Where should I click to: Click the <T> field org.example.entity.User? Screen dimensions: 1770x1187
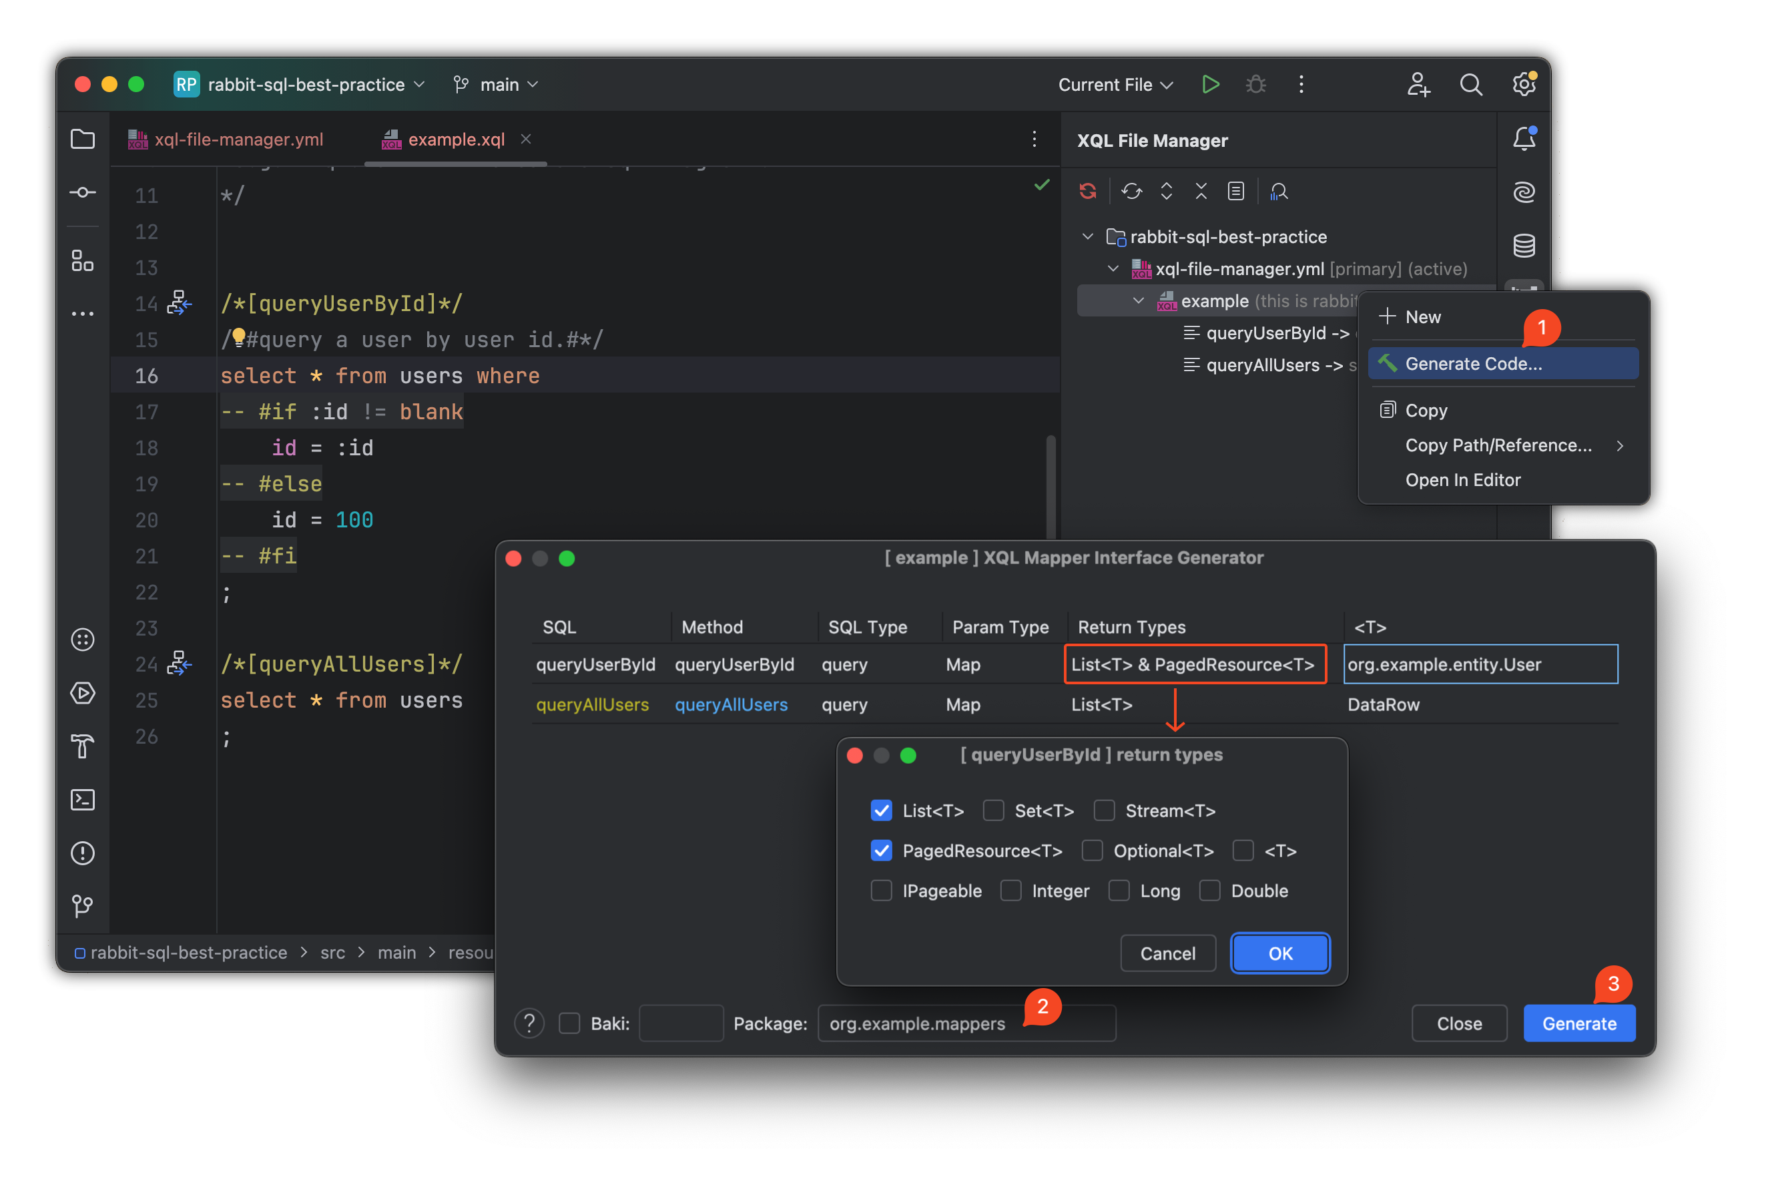click(x=1480, y=664)
